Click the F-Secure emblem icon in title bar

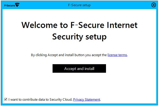[x=17, y=5]
